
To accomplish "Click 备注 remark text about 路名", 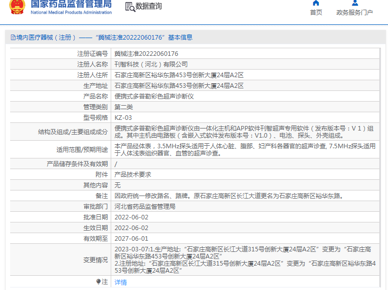I will tap(229, 196).
